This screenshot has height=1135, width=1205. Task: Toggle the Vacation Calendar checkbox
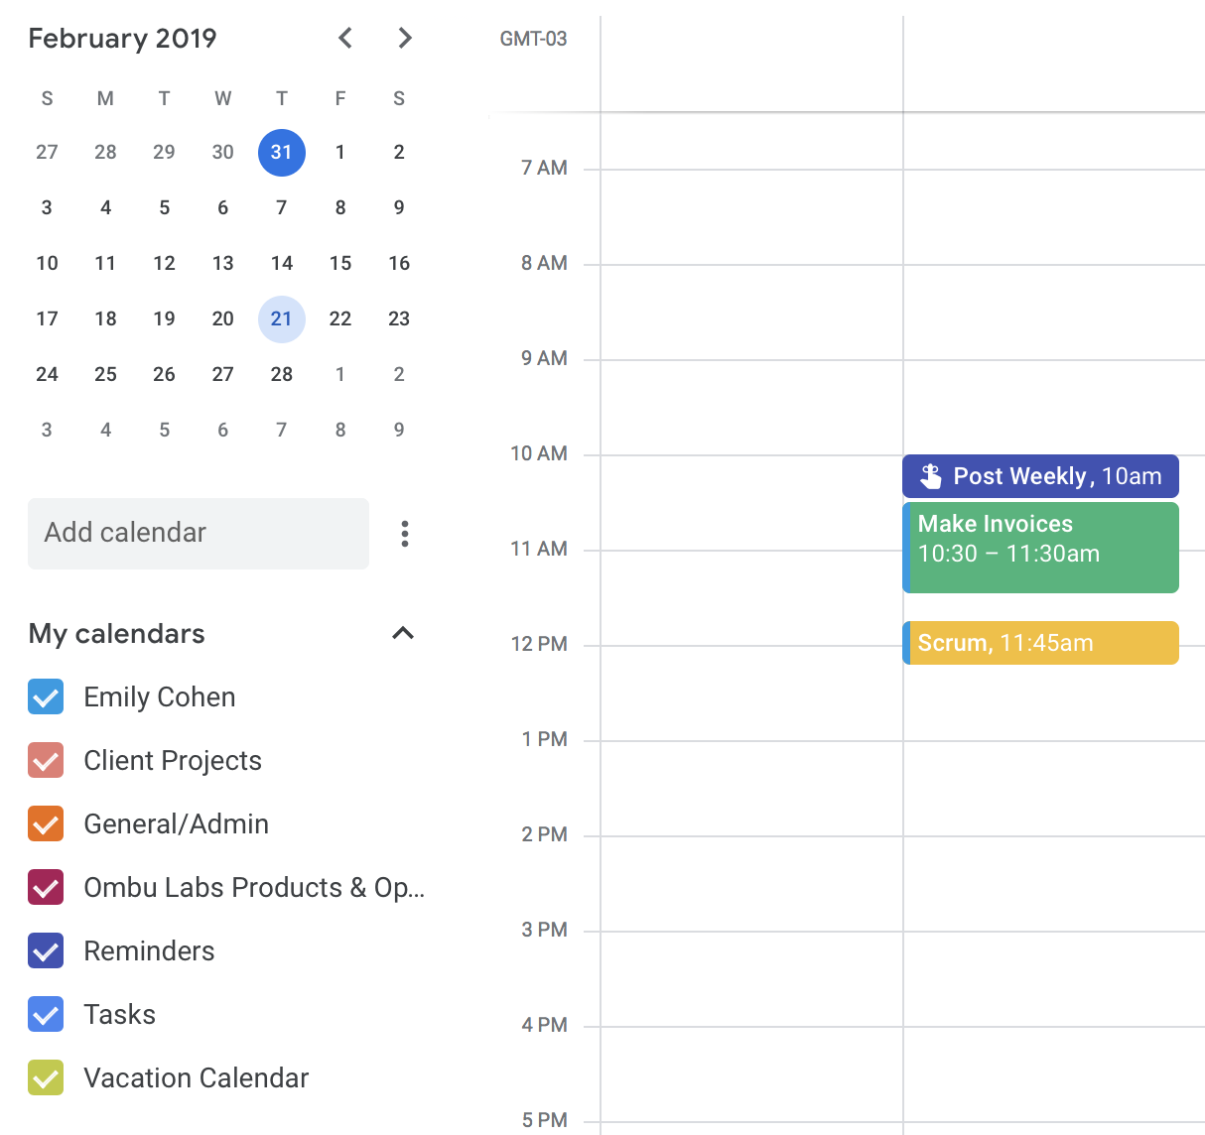(46, 1077)
